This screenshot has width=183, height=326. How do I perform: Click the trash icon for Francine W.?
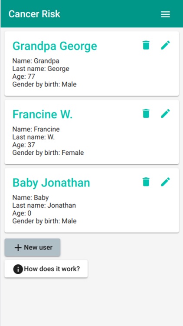click(x=146, y=113)
